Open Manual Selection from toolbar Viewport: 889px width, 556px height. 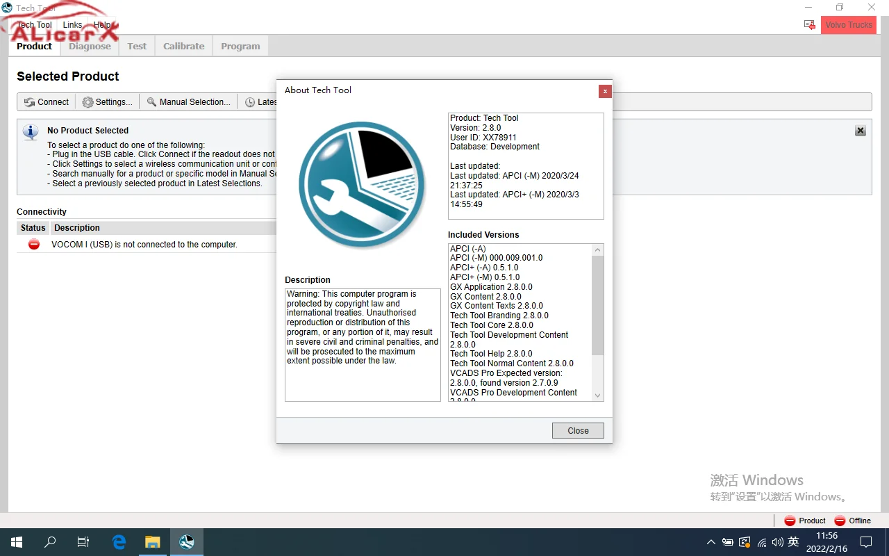coord(189,102)
